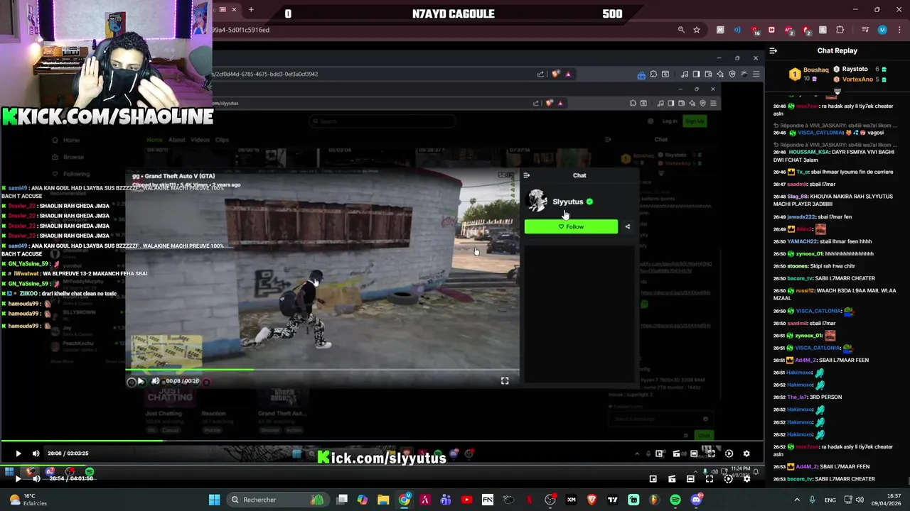Seek on the GTA clip progress bar

[322, 370]
